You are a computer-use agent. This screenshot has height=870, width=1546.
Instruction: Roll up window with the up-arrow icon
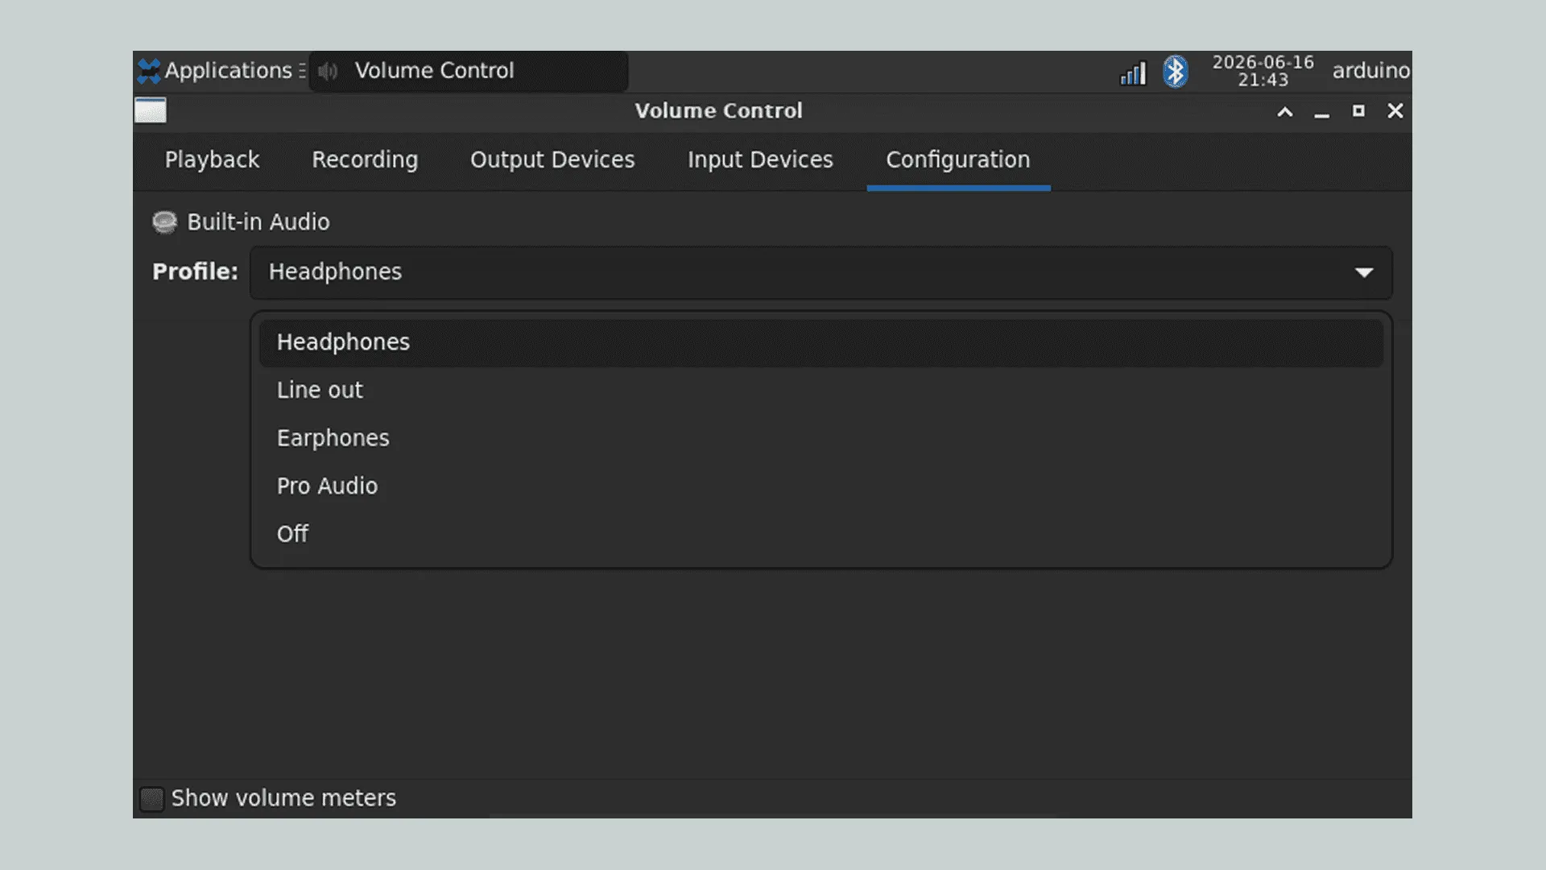[x=1285, y=112]
